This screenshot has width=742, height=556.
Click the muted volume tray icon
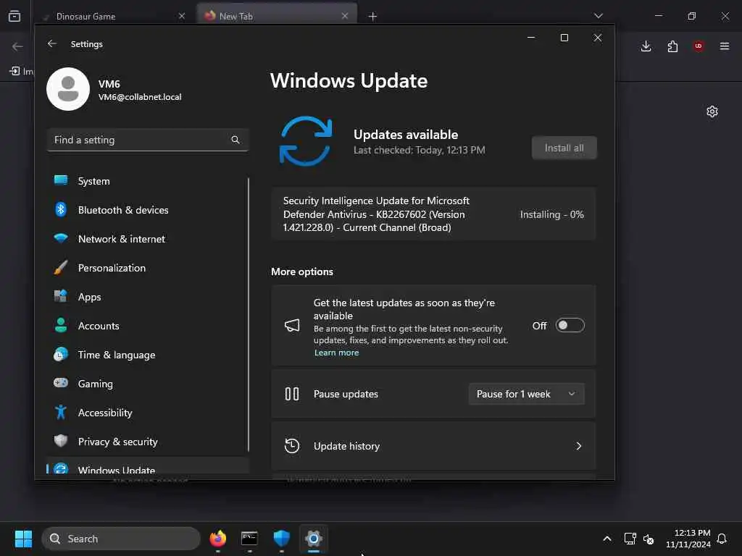pos(649,539)
